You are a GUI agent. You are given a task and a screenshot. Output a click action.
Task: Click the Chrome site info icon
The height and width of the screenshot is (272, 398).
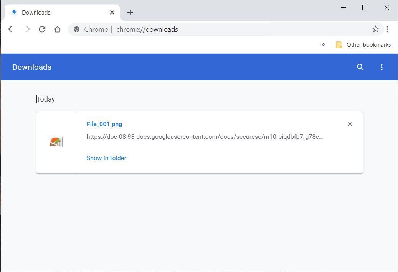click(x=76, y=29)
